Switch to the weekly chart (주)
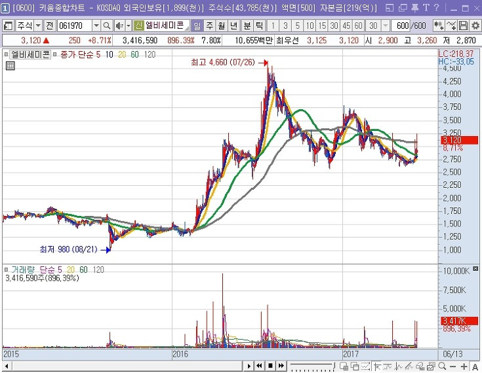The image size is (482, 373). point(210,26)
